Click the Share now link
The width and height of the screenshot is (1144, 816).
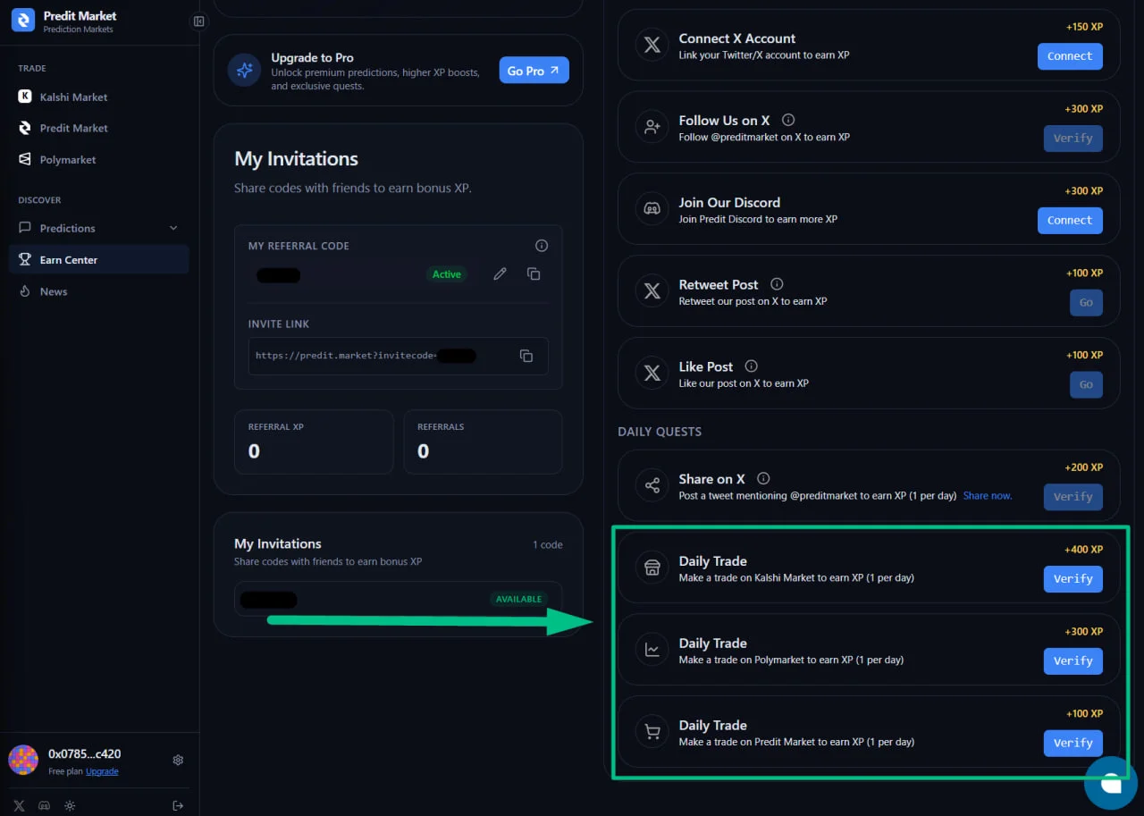click(x=988, y=495)
